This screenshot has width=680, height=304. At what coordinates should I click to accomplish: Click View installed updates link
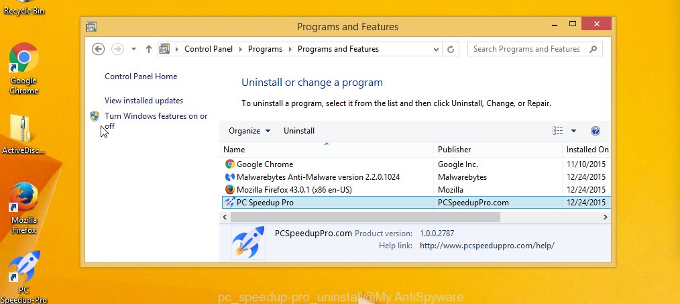tap(144, 101)
